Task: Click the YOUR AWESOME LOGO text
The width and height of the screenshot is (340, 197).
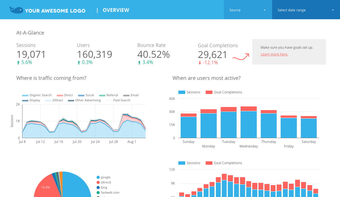Action: click(55, 11)
